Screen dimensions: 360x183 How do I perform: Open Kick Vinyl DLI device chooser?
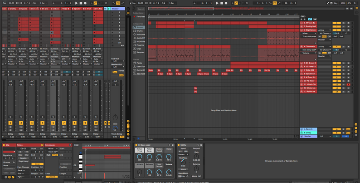point(309,49)
